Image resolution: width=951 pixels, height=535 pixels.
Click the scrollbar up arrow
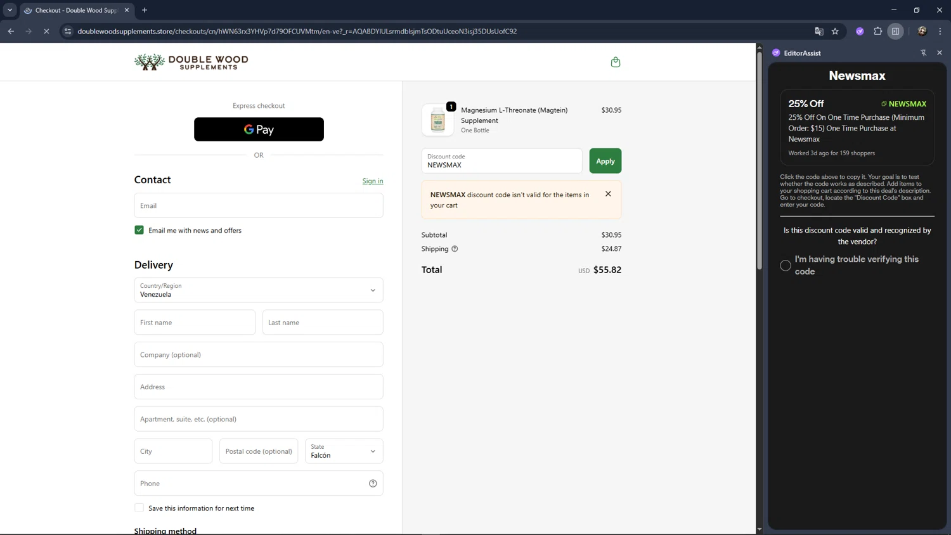[760, 48]
